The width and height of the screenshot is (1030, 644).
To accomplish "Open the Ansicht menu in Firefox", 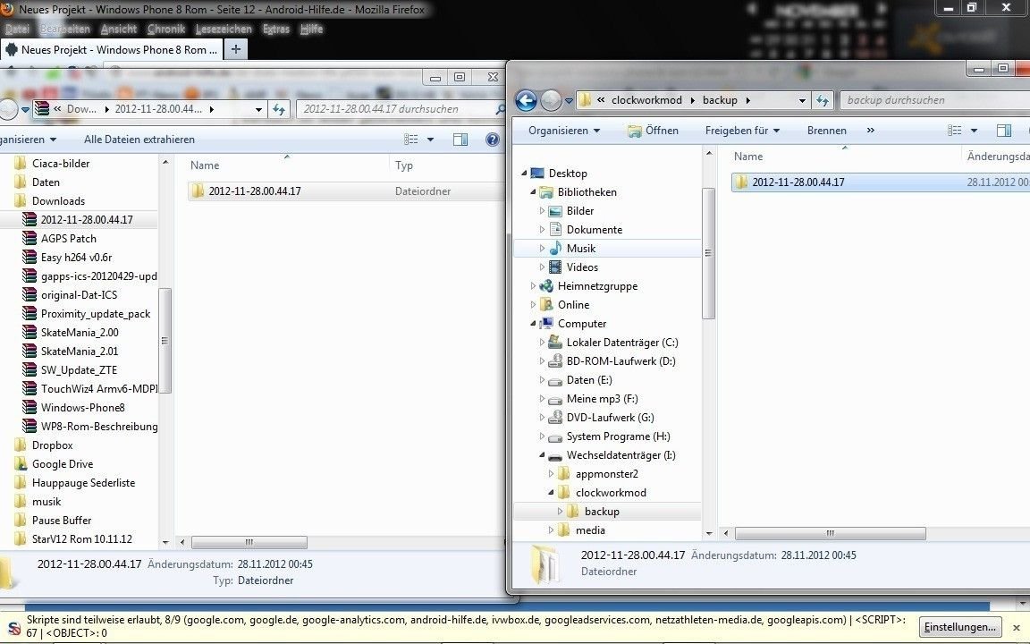I will click(x=118, y=29).
